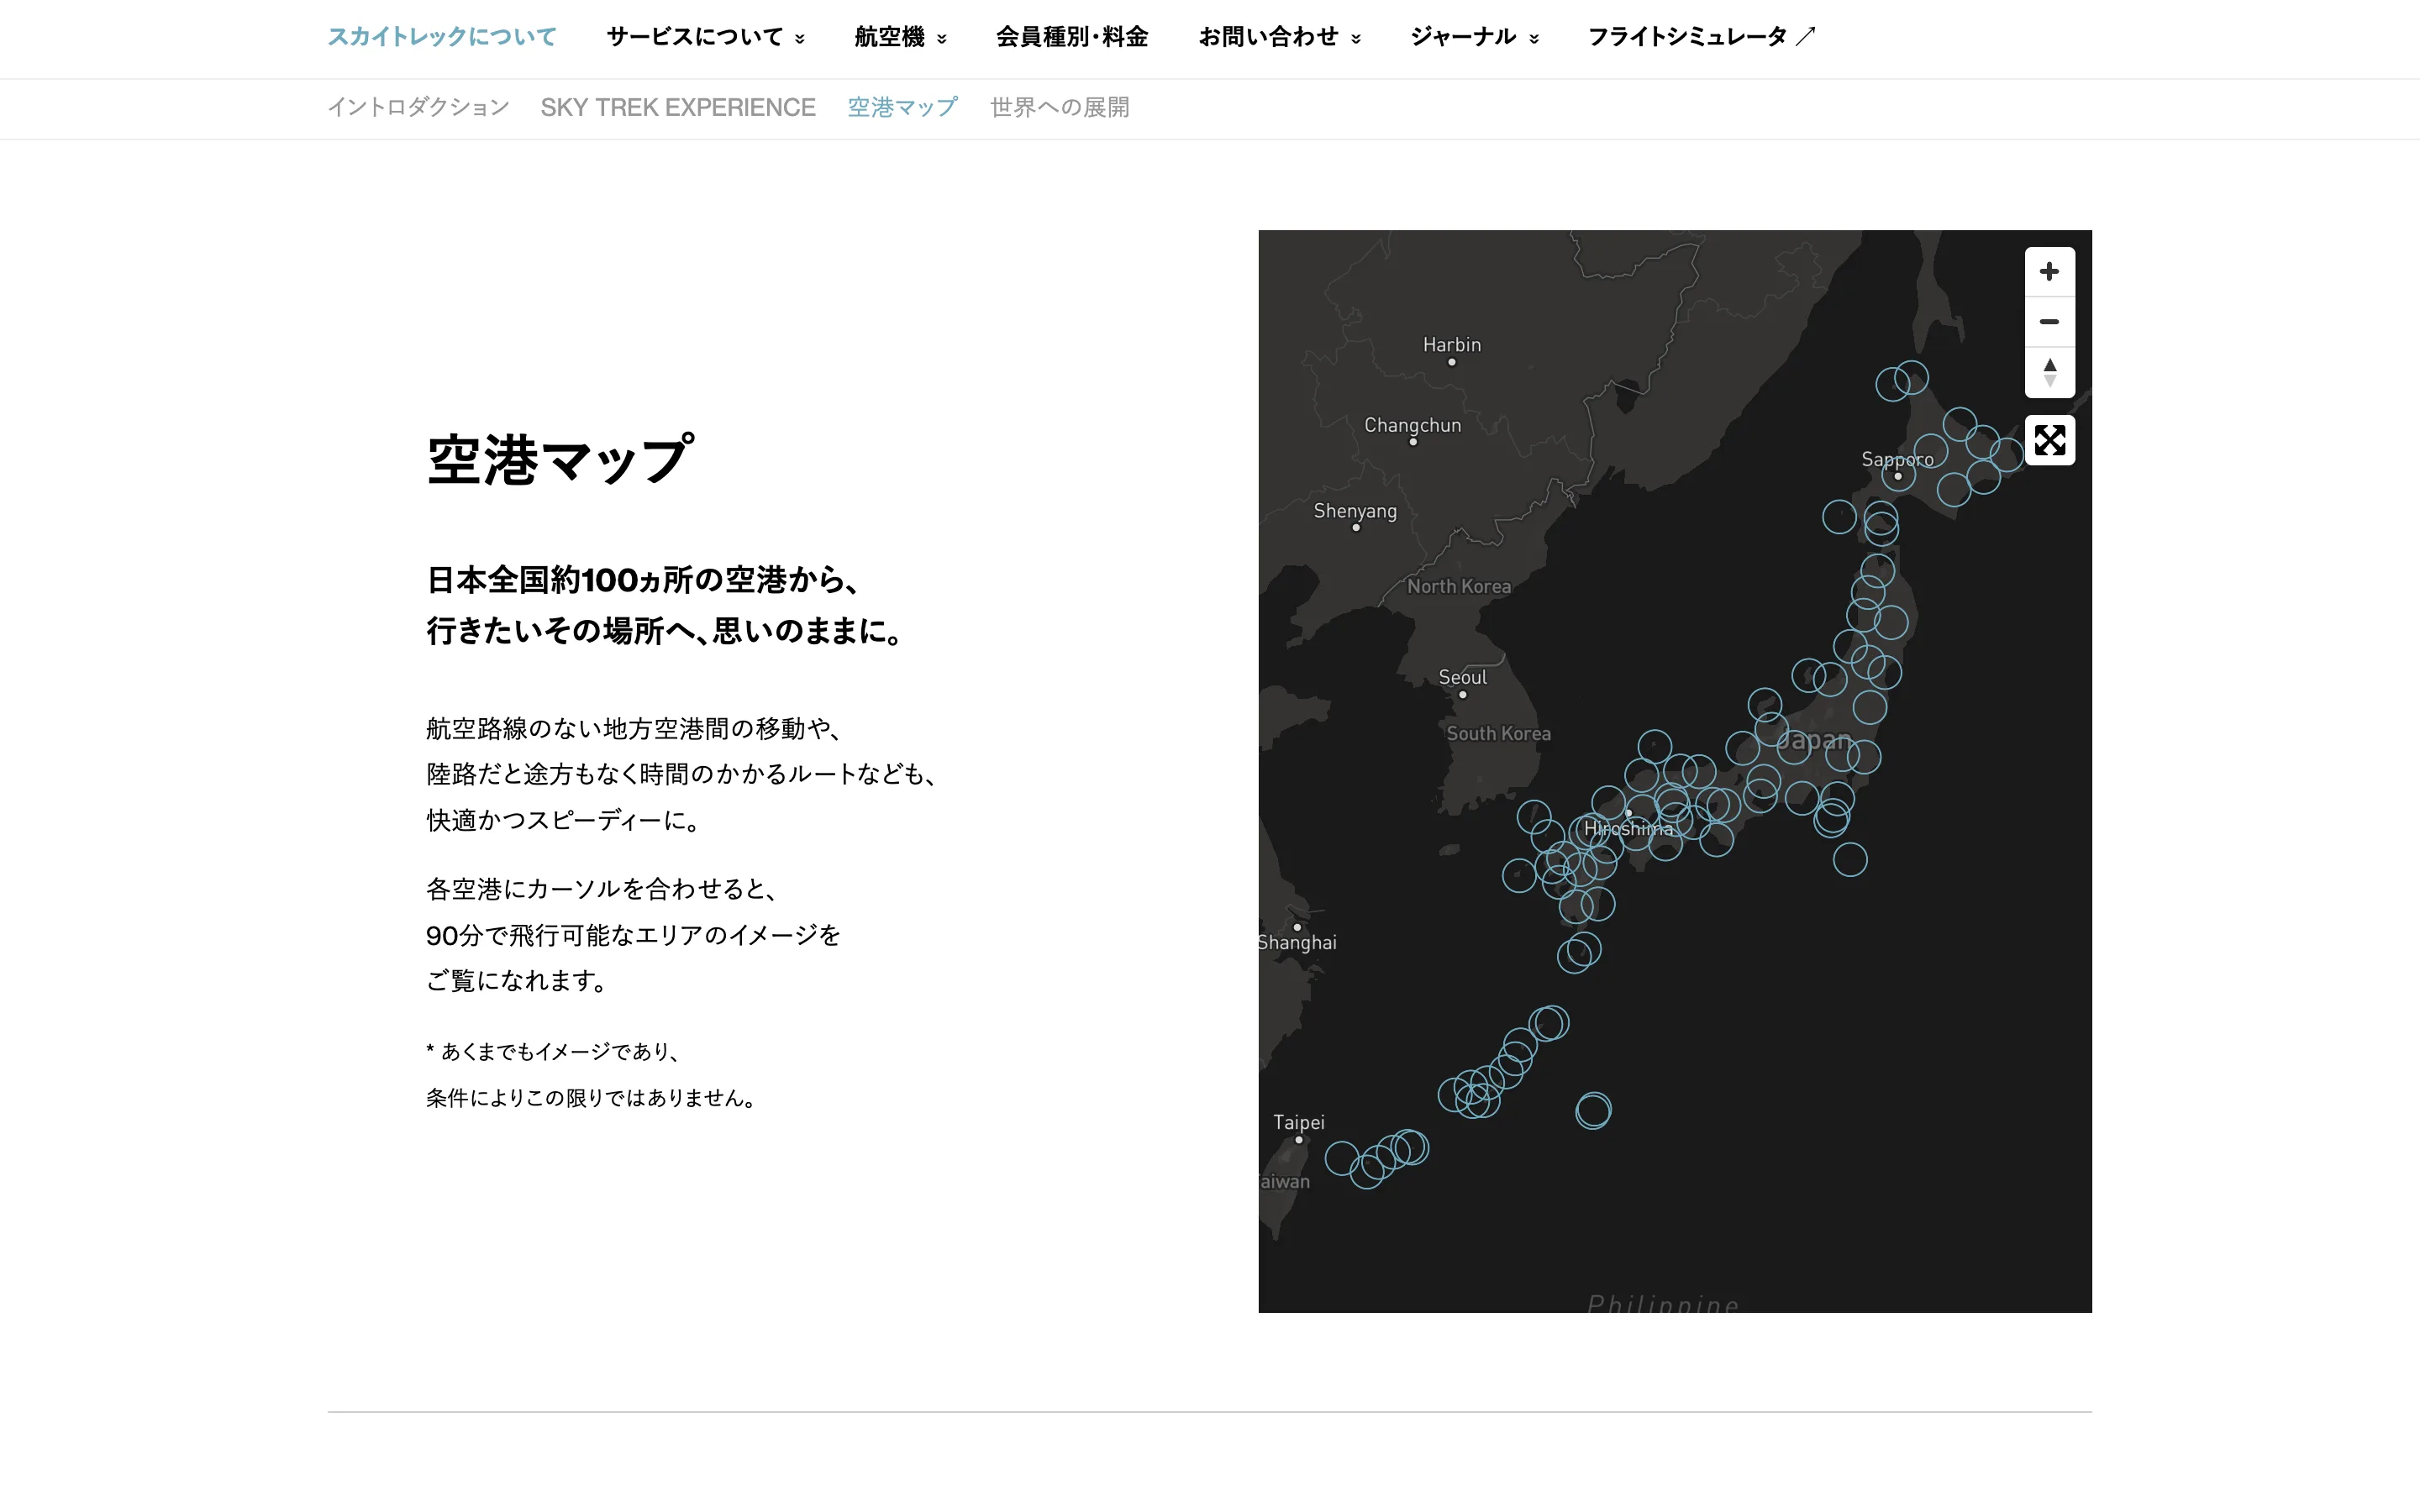The image size is (2420, 1512).
Task: Expand the サービスについて dropdown
Action: (705, 37)
